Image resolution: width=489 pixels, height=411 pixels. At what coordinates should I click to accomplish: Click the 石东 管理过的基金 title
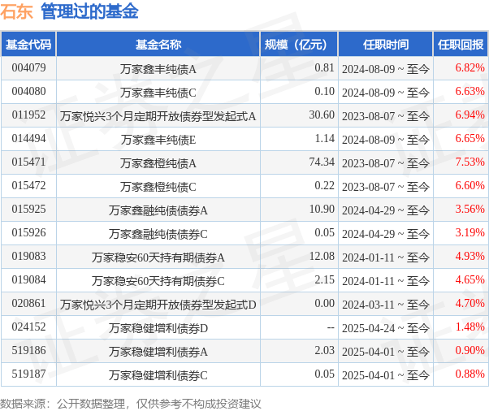[x=69, y=12]
